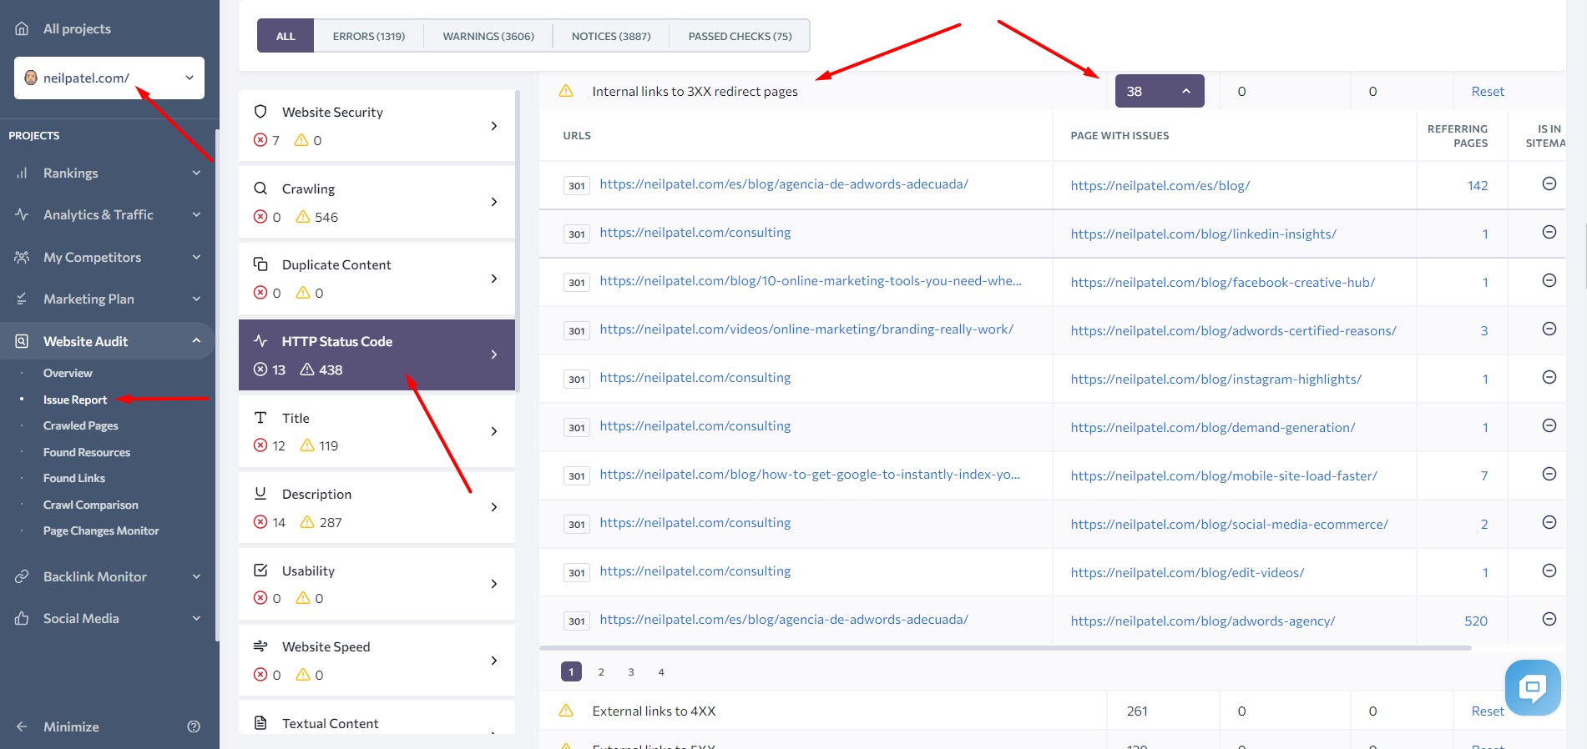The width and height of the screenshot is (1587, 749).
Task: Click the Backlink Monitor link icon
Action: tap(23, 576)
